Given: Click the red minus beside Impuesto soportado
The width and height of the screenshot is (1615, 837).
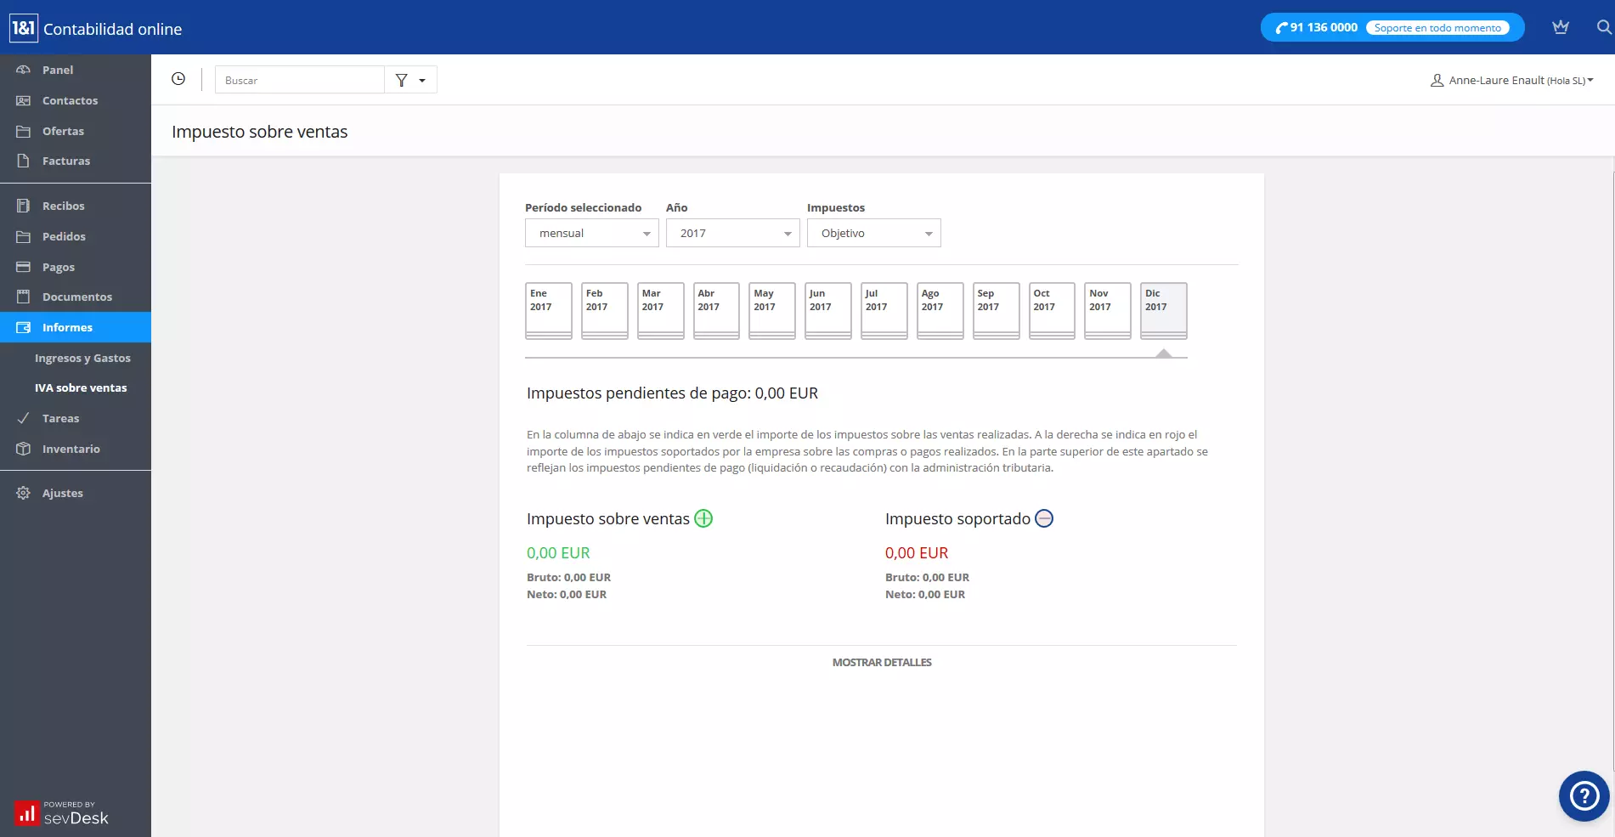Looking at the screenshot, I should click(x=1043, y=518).
